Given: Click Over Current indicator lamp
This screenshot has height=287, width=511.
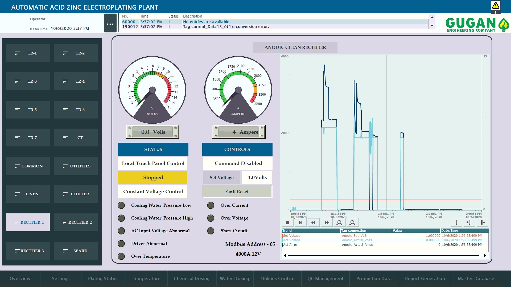Looking at the screenshot, I should pos(211,205).
